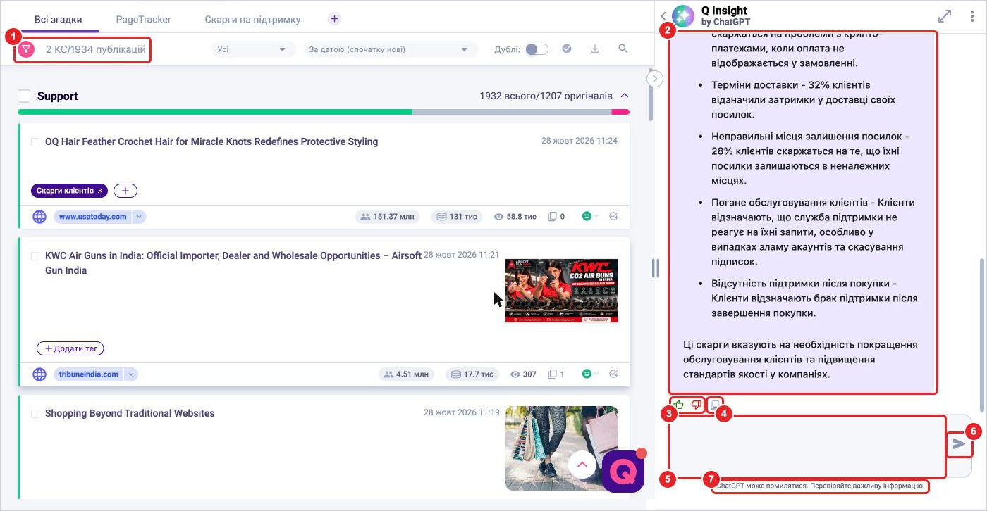
Task: Open the purple Q assistant launcher
Action: (623, 472)
